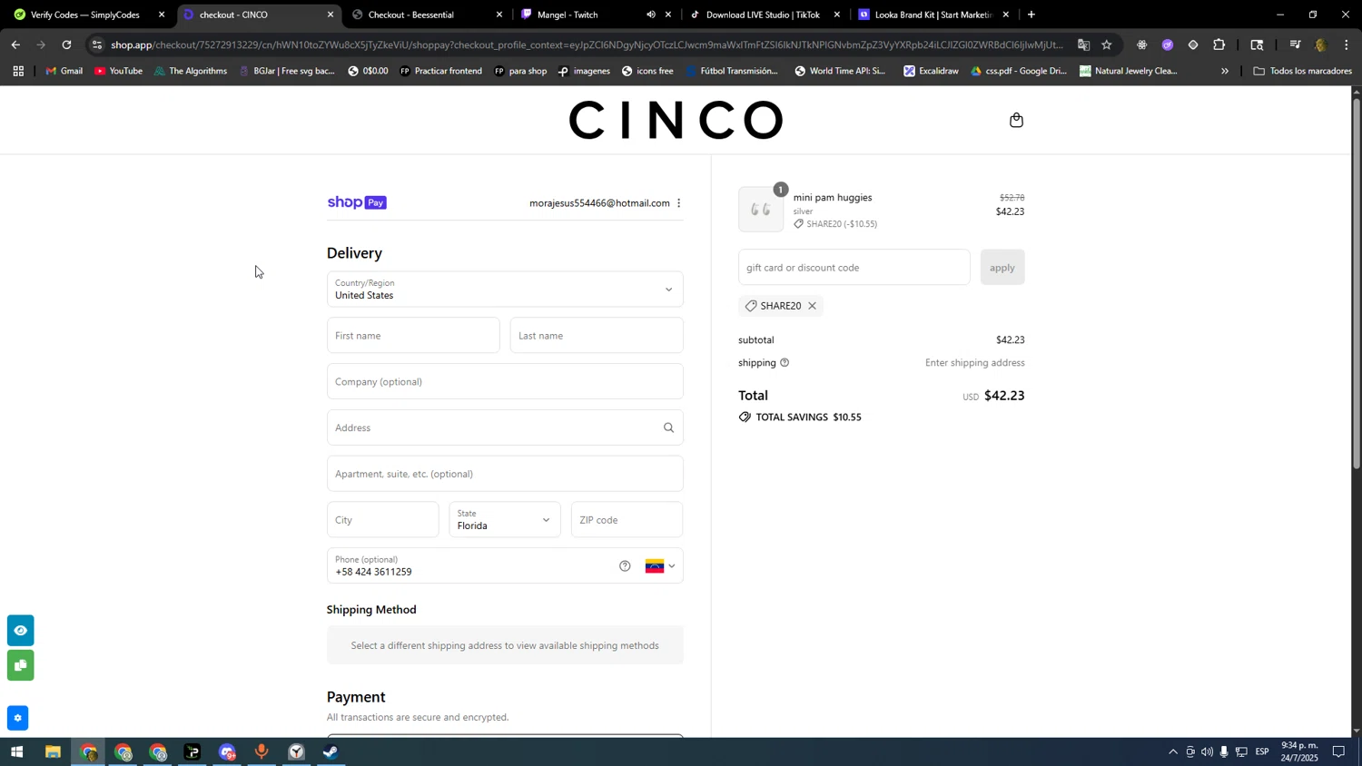
Task: Go back with browser back arrow
Action: pyautogui.click(x=15, y=44)
